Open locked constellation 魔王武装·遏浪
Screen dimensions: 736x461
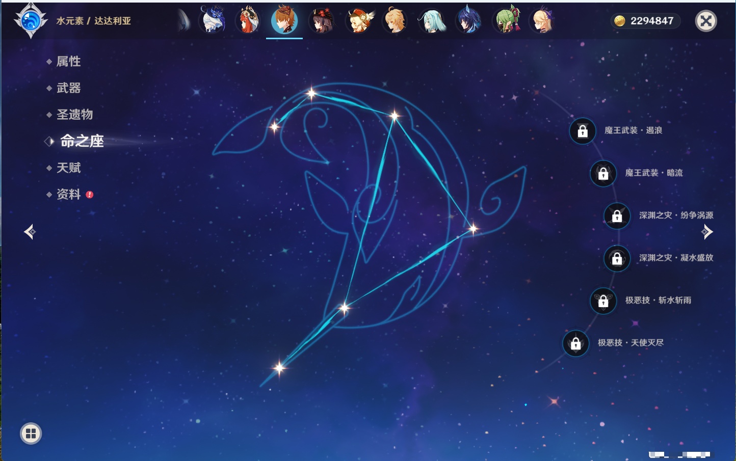[583, 131]
